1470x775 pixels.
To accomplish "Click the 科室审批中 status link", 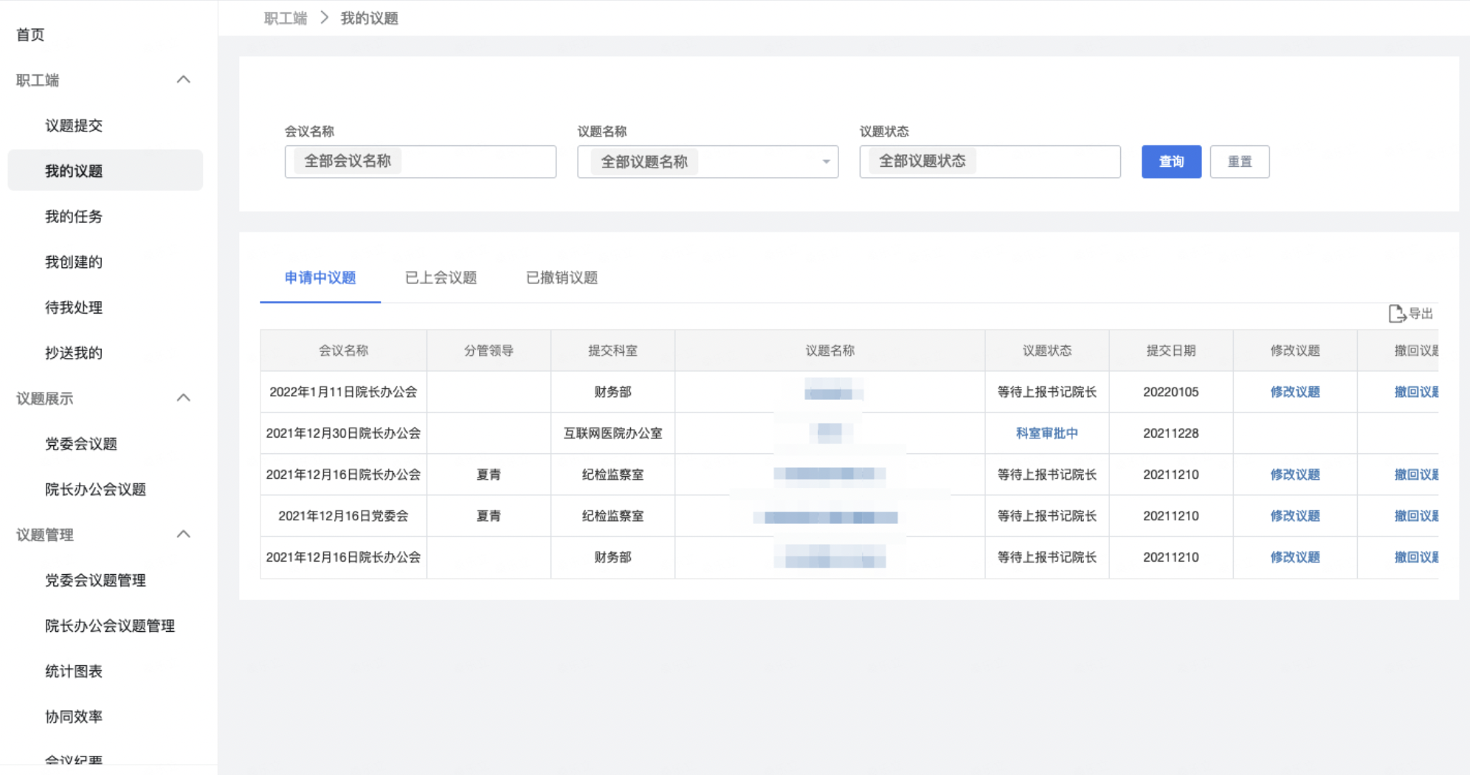I will [x=1046, y=433].
